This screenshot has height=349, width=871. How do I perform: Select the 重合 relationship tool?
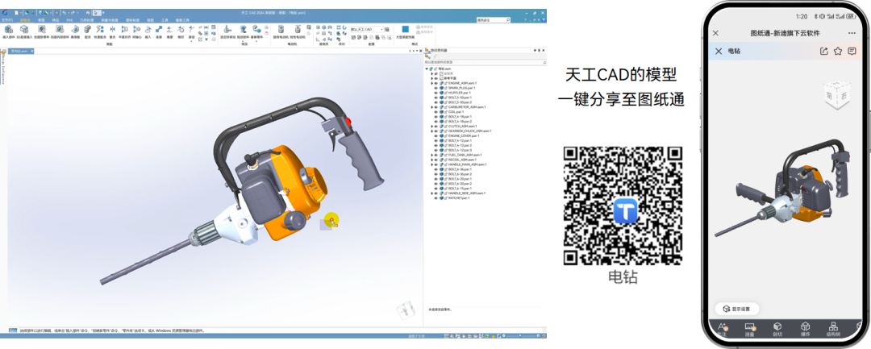tap(112, 31)
